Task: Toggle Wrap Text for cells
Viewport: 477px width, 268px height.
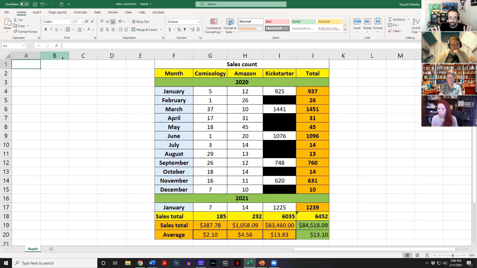Action: click(x=140, y=22)
